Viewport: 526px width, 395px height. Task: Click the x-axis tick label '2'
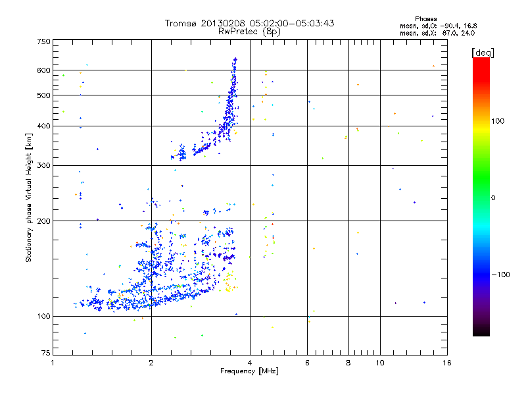pos(151,363)
